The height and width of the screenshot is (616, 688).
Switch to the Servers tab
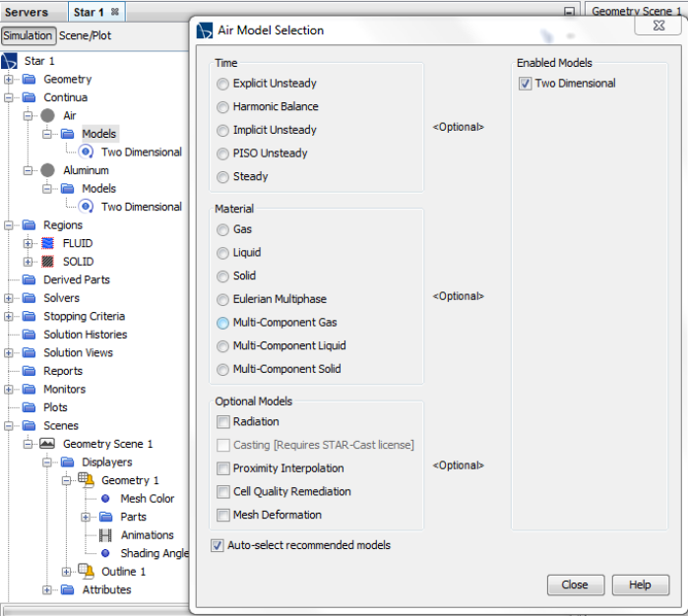pyautogui.click(x=27, y=12)
